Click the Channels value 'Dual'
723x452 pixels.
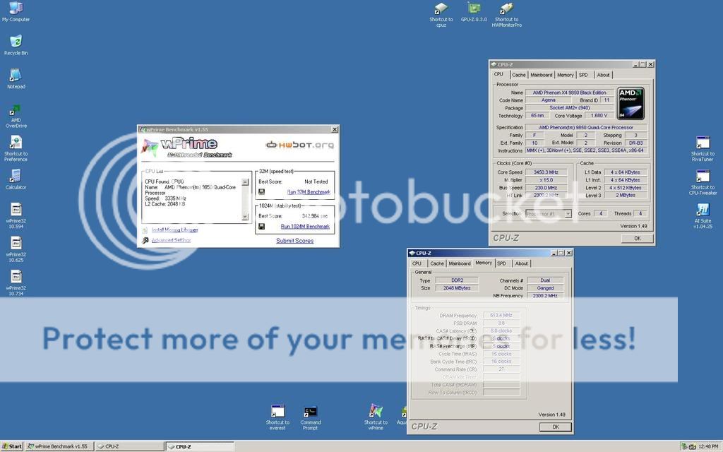545,280
